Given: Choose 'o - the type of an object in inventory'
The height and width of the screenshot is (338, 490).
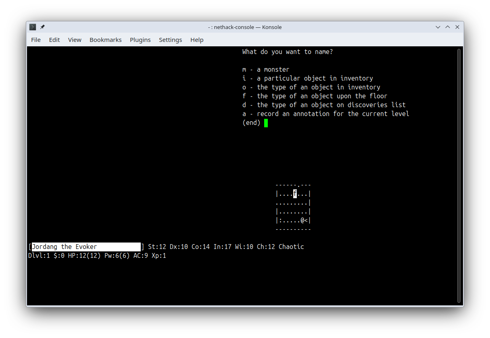Looking at the screenshot, I should [311, 87].
